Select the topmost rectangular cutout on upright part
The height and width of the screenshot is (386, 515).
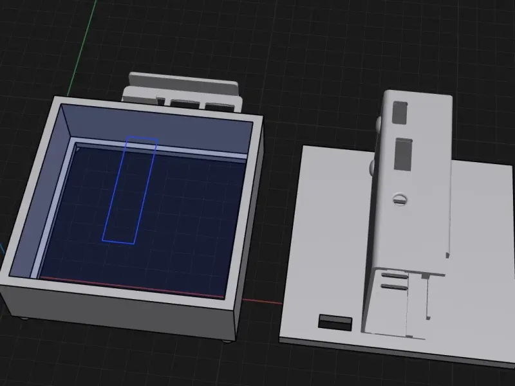pos(400,113)
